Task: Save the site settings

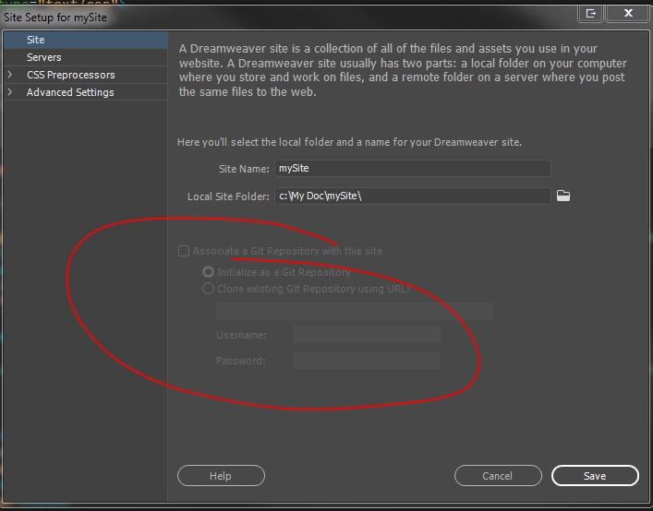Action: tap(595, 476)
